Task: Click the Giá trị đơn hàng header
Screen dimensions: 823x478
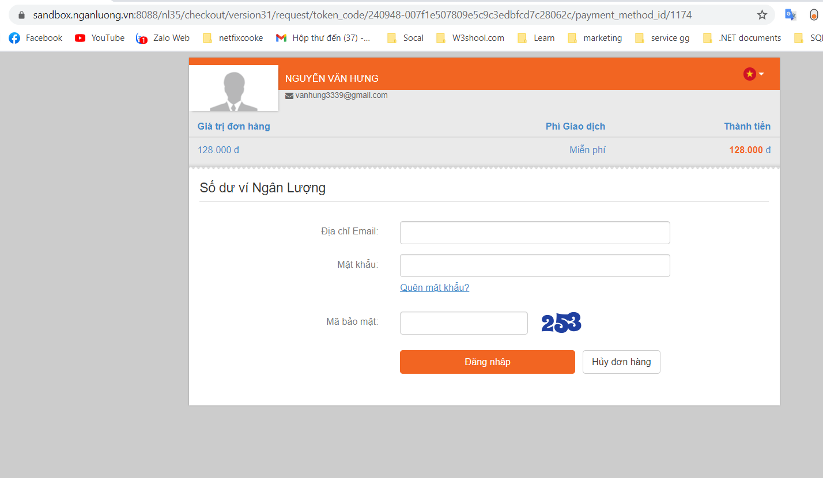Action: pyautogui.click(x=233, y=126)
